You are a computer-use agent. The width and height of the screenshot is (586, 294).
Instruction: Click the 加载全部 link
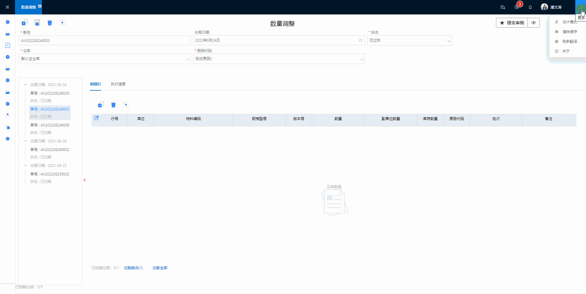(160, 268)
